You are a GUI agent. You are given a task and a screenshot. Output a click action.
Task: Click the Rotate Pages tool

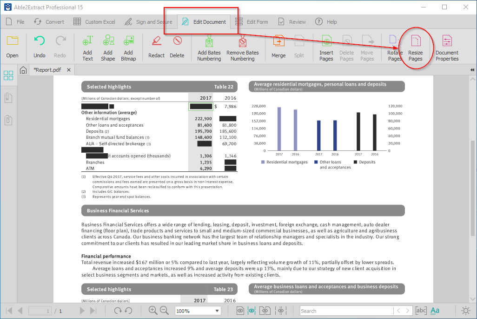coord(395,48)
